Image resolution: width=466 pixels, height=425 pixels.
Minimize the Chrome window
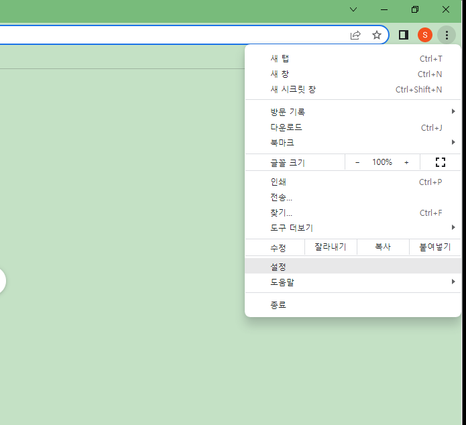[384, 9]
